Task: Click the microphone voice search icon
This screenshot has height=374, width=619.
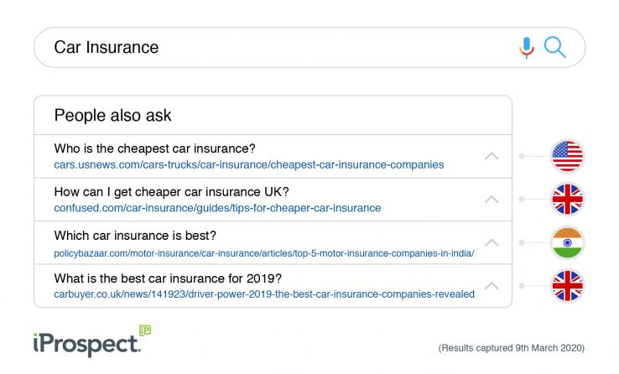Action: [x=527, y=47]
